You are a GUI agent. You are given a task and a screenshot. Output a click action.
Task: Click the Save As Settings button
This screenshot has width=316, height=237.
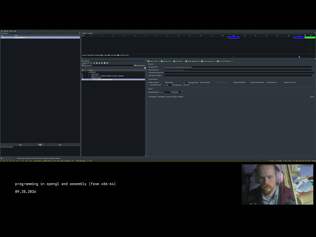tap(171, 97)
